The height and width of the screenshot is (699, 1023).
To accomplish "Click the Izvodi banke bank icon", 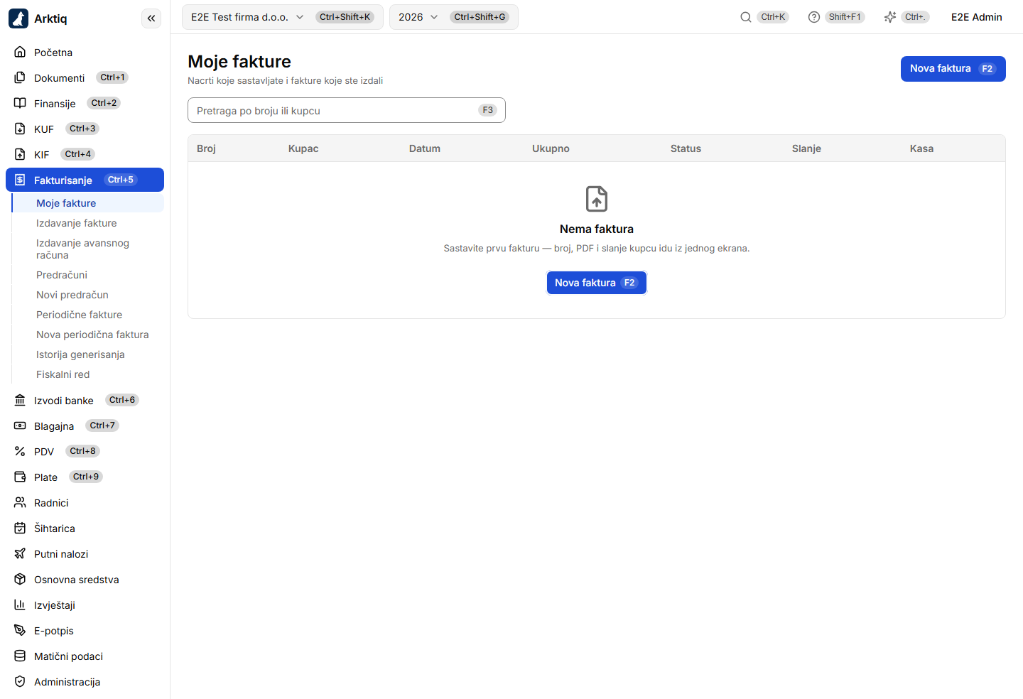I will click(20, 400).
